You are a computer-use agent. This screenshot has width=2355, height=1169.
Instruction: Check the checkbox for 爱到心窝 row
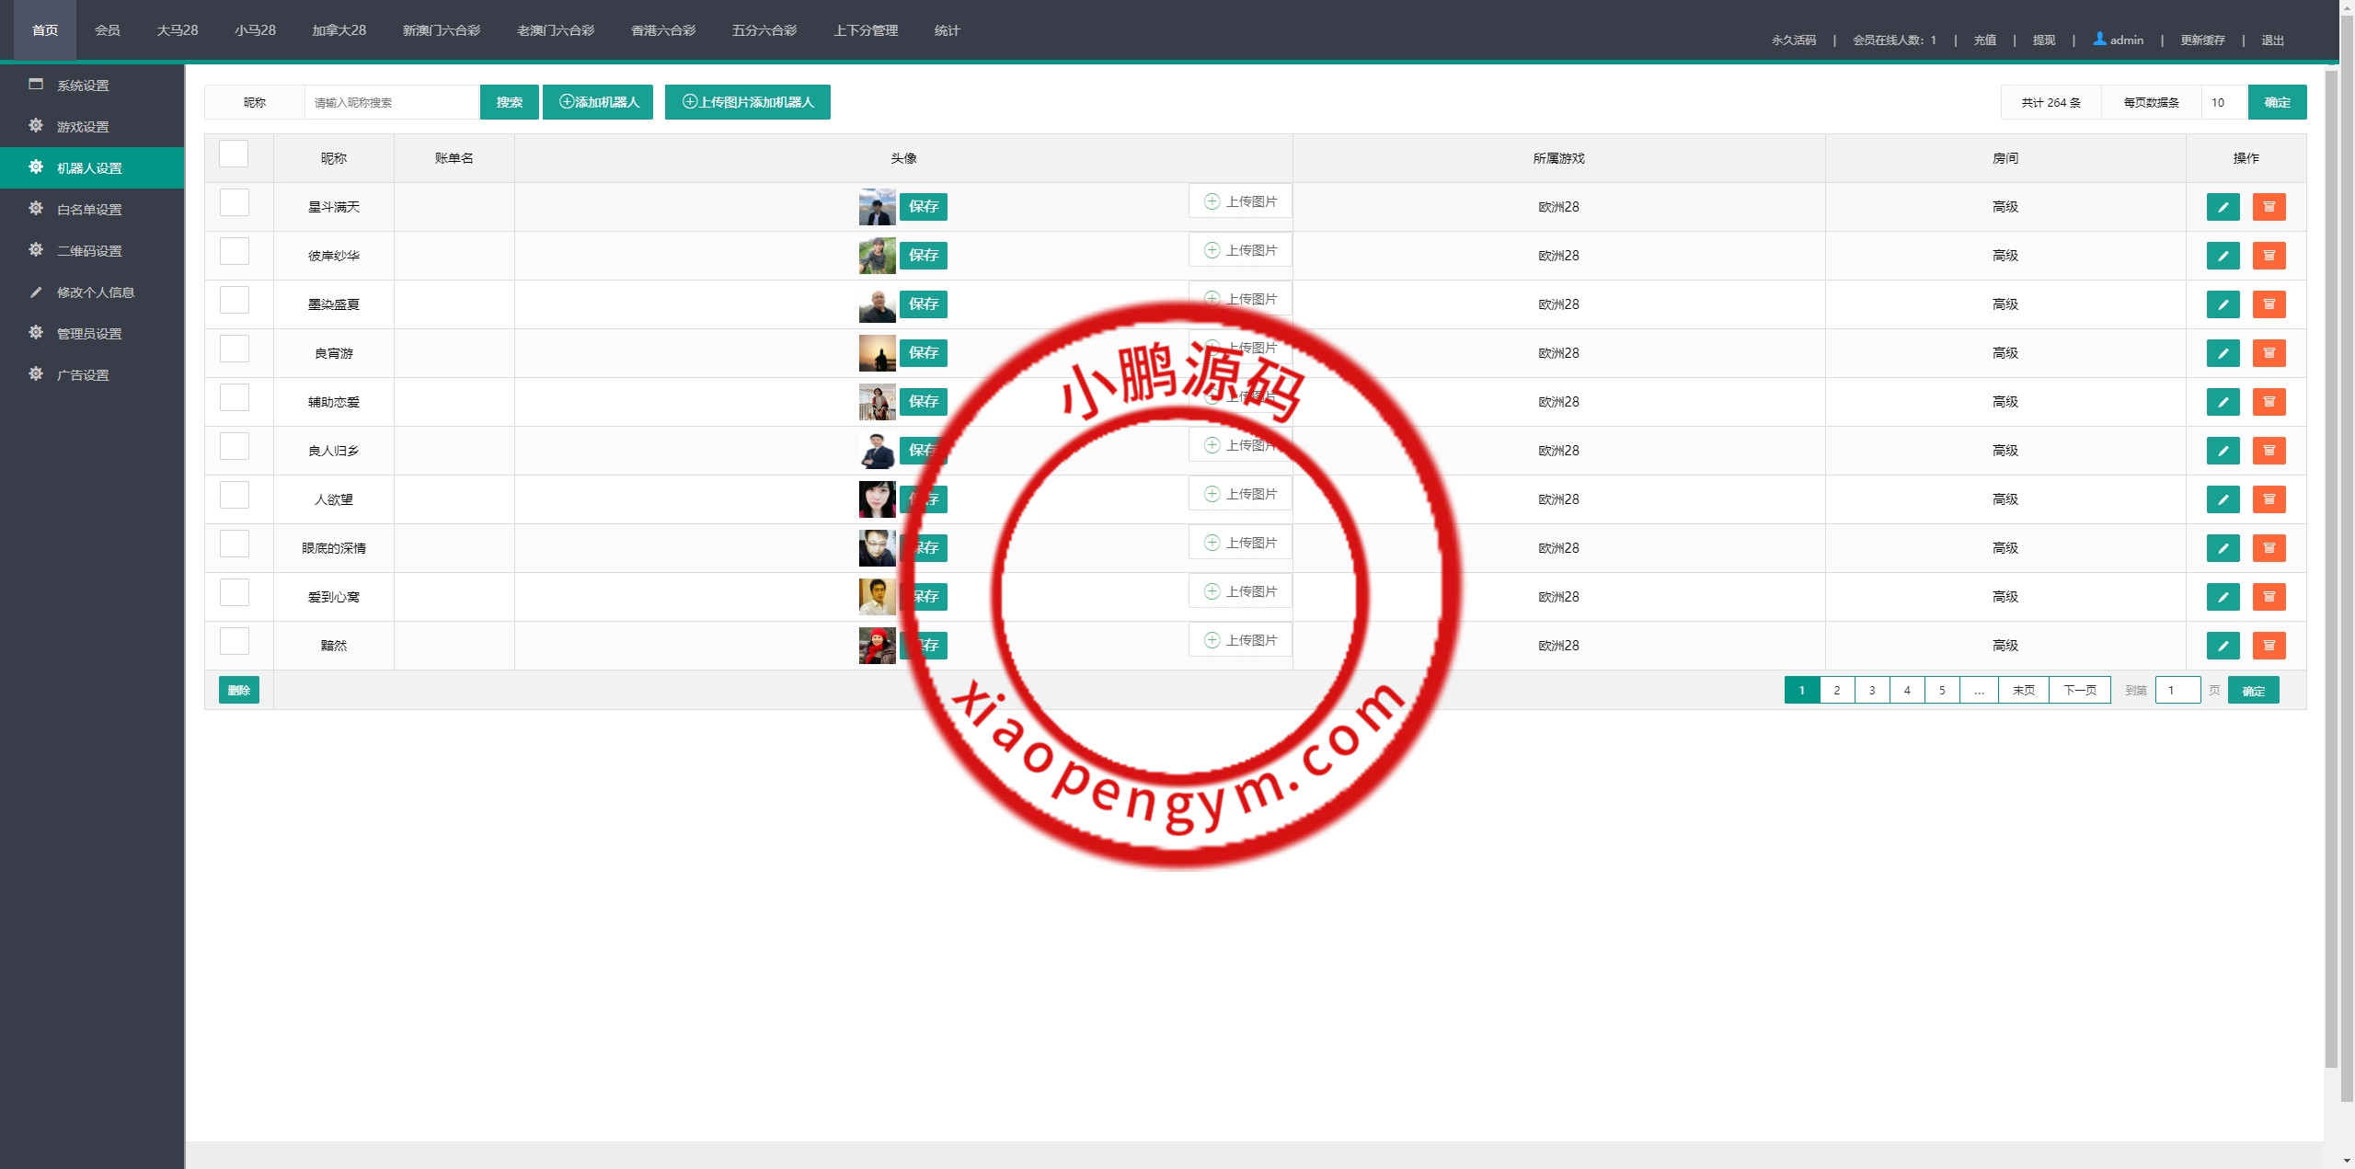click(x=235, y=593)
